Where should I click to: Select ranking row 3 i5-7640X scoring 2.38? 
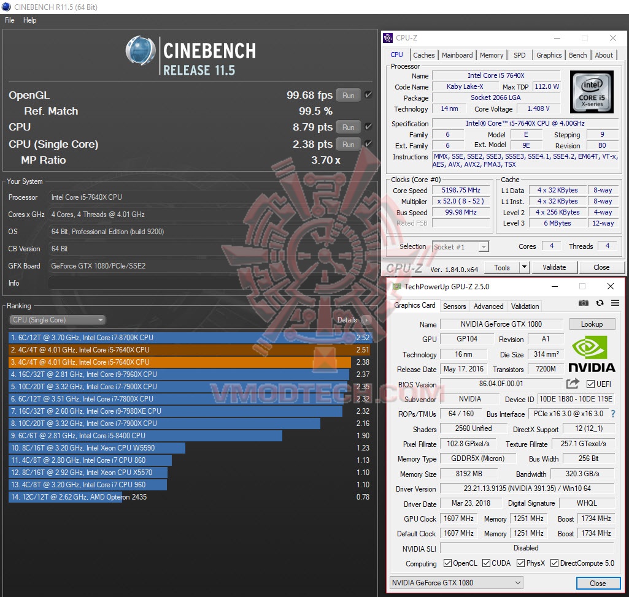(191, 362)
